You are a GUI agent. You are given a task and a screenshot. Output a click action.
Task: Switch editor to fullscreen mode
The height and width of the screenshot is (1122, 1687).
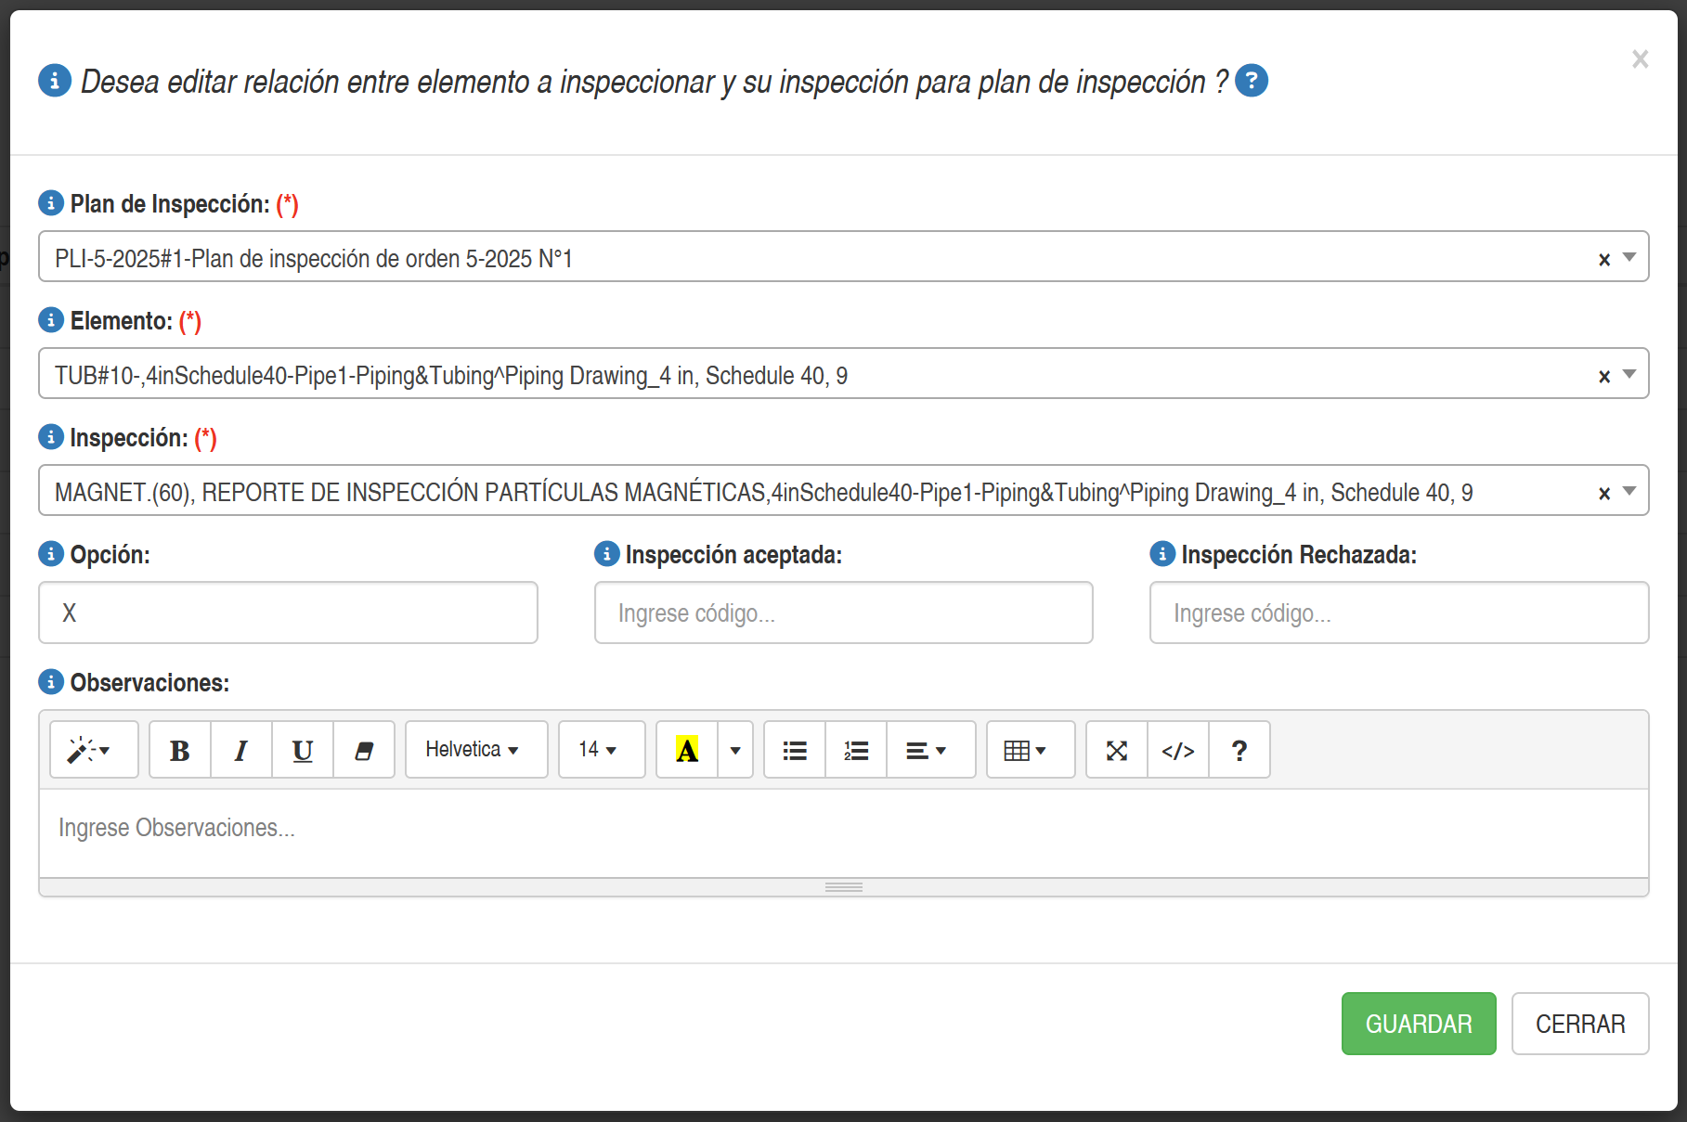click(x=1117, y=750)
